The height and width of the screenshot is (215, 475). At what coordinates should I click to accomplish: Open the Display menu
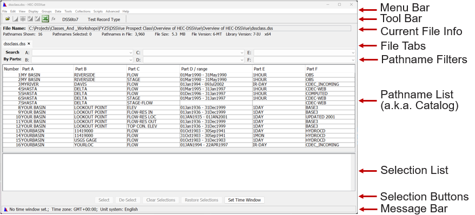coord(34,11)
